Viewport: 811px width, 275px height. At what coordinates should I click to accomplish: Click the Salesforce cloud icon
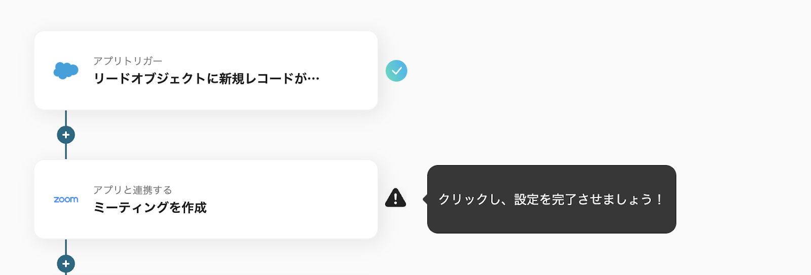coord(66,70)
